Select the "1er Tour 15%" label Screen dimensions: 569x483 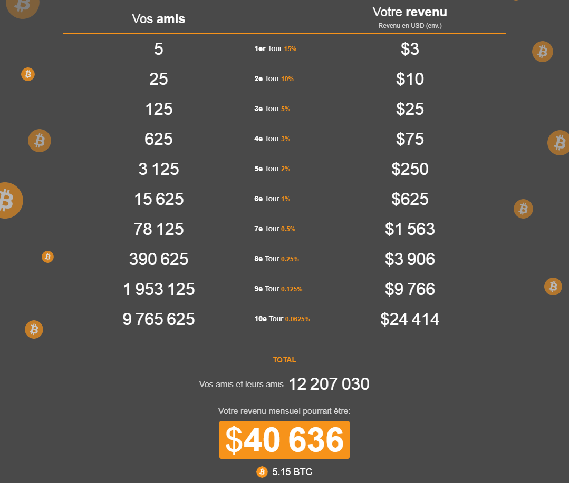[275, 49]
